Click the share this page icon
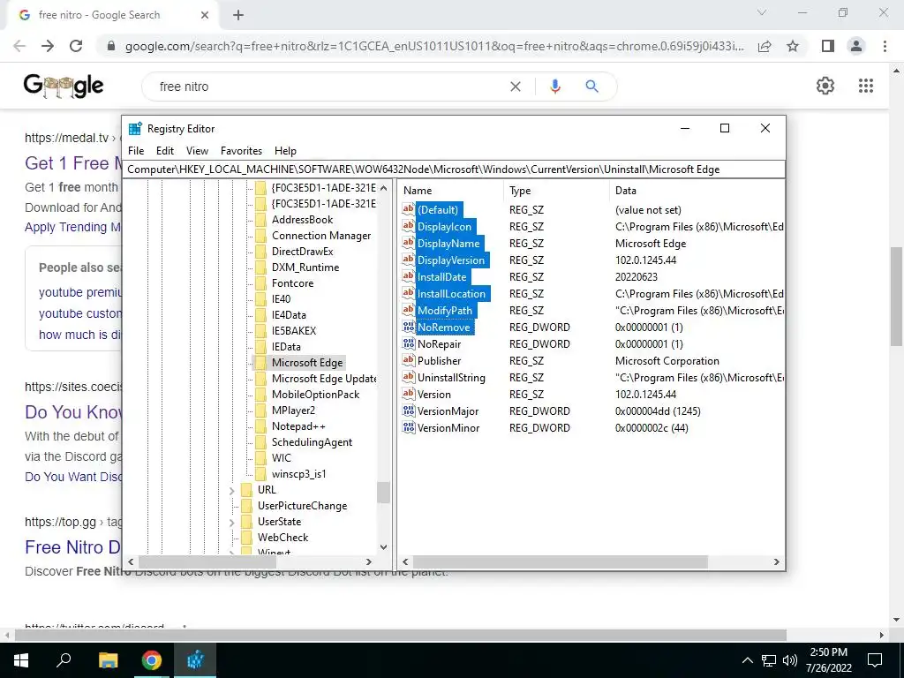This screenshot has height=678, width=904. 765,46
